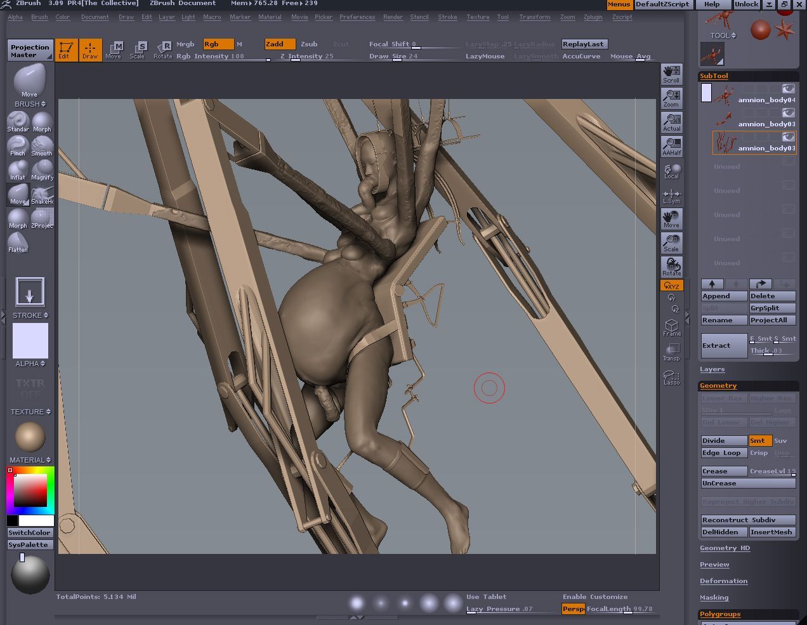Click the Draw mode button

(90, 49)
